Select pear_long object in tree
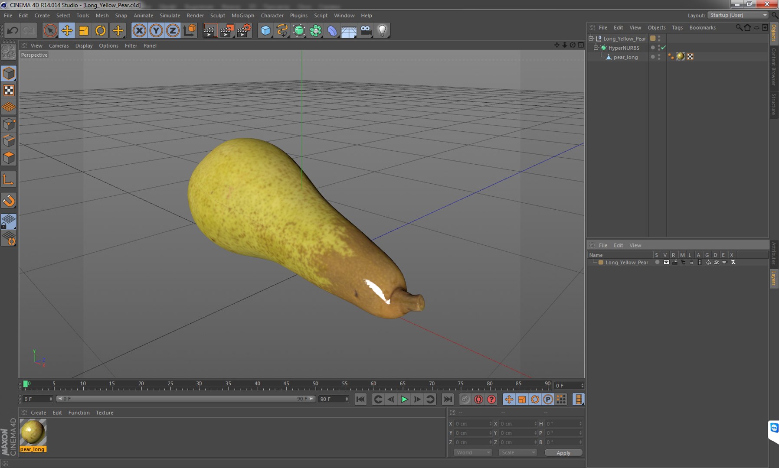The height and width of the screenshot is (468, 779). 625,57
